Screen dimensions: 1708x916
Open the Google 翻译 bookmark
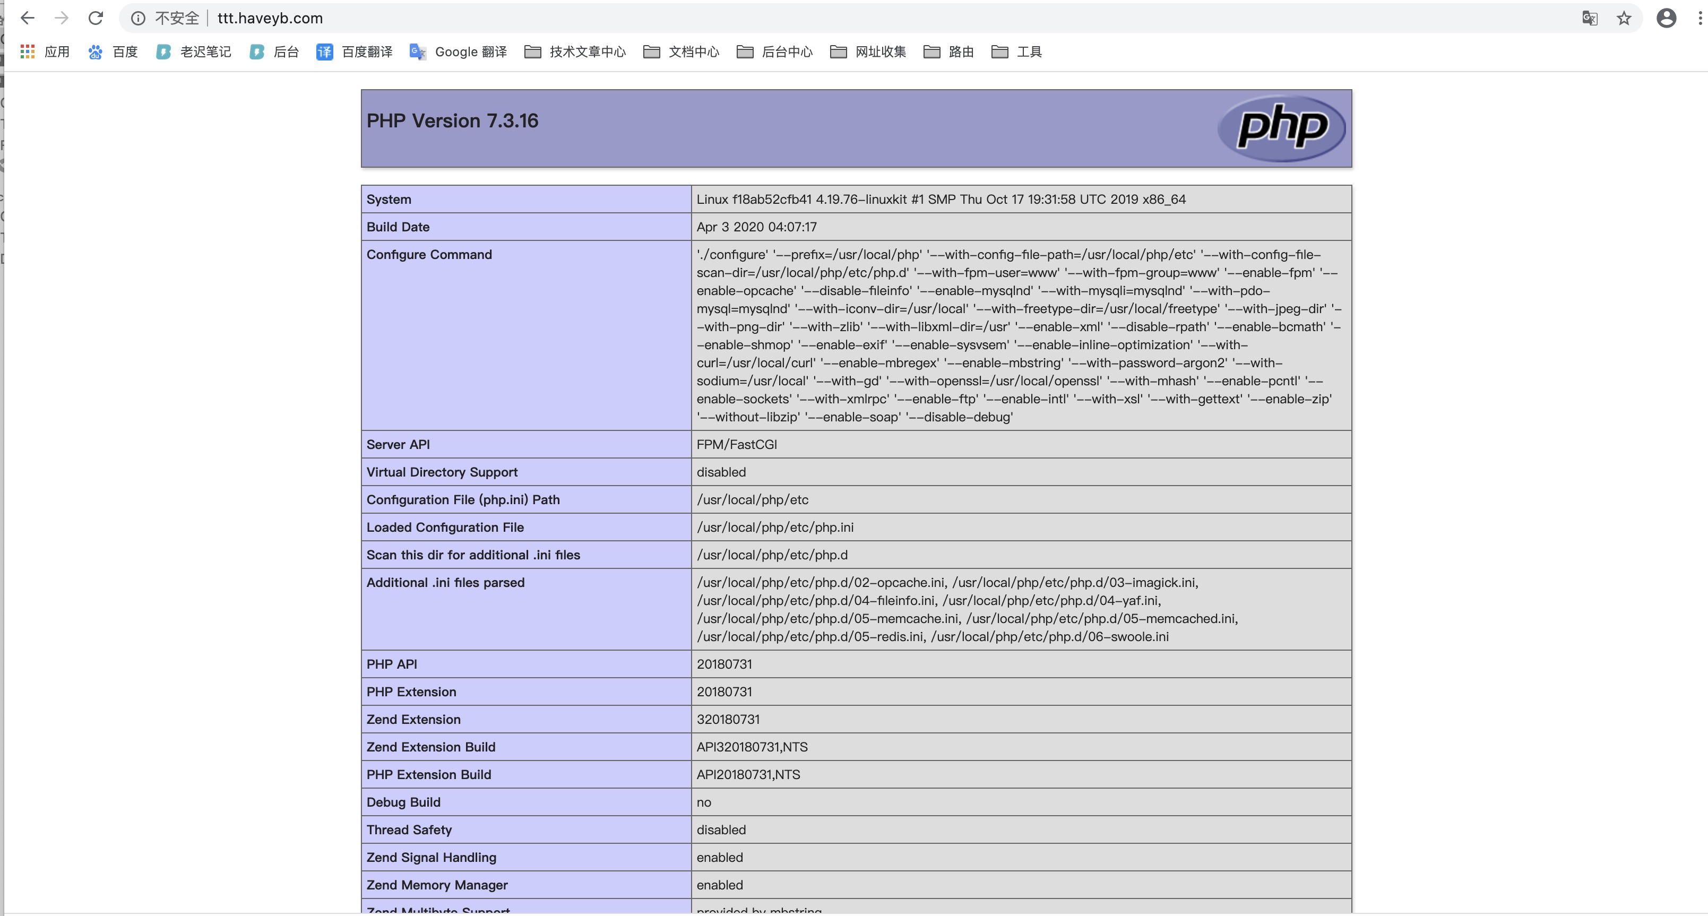(x=458, y=51)
